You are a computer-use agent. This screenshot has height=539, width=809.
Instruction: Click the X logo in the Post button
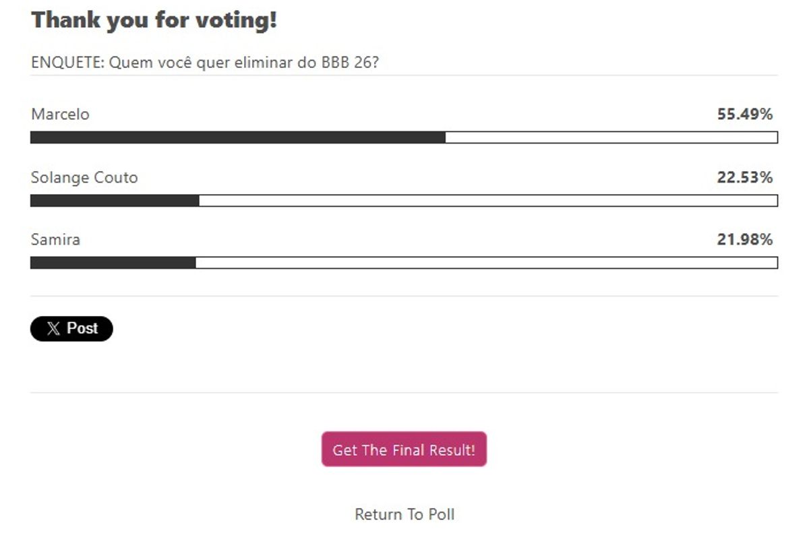click(53, 329)
